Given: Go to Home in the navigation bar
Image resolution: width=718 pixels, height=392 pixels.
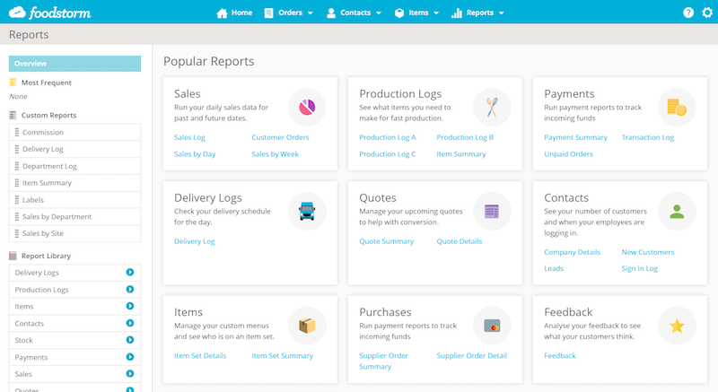Looking at the screenshot, I should pyautogui.click(x=234, y=13).
